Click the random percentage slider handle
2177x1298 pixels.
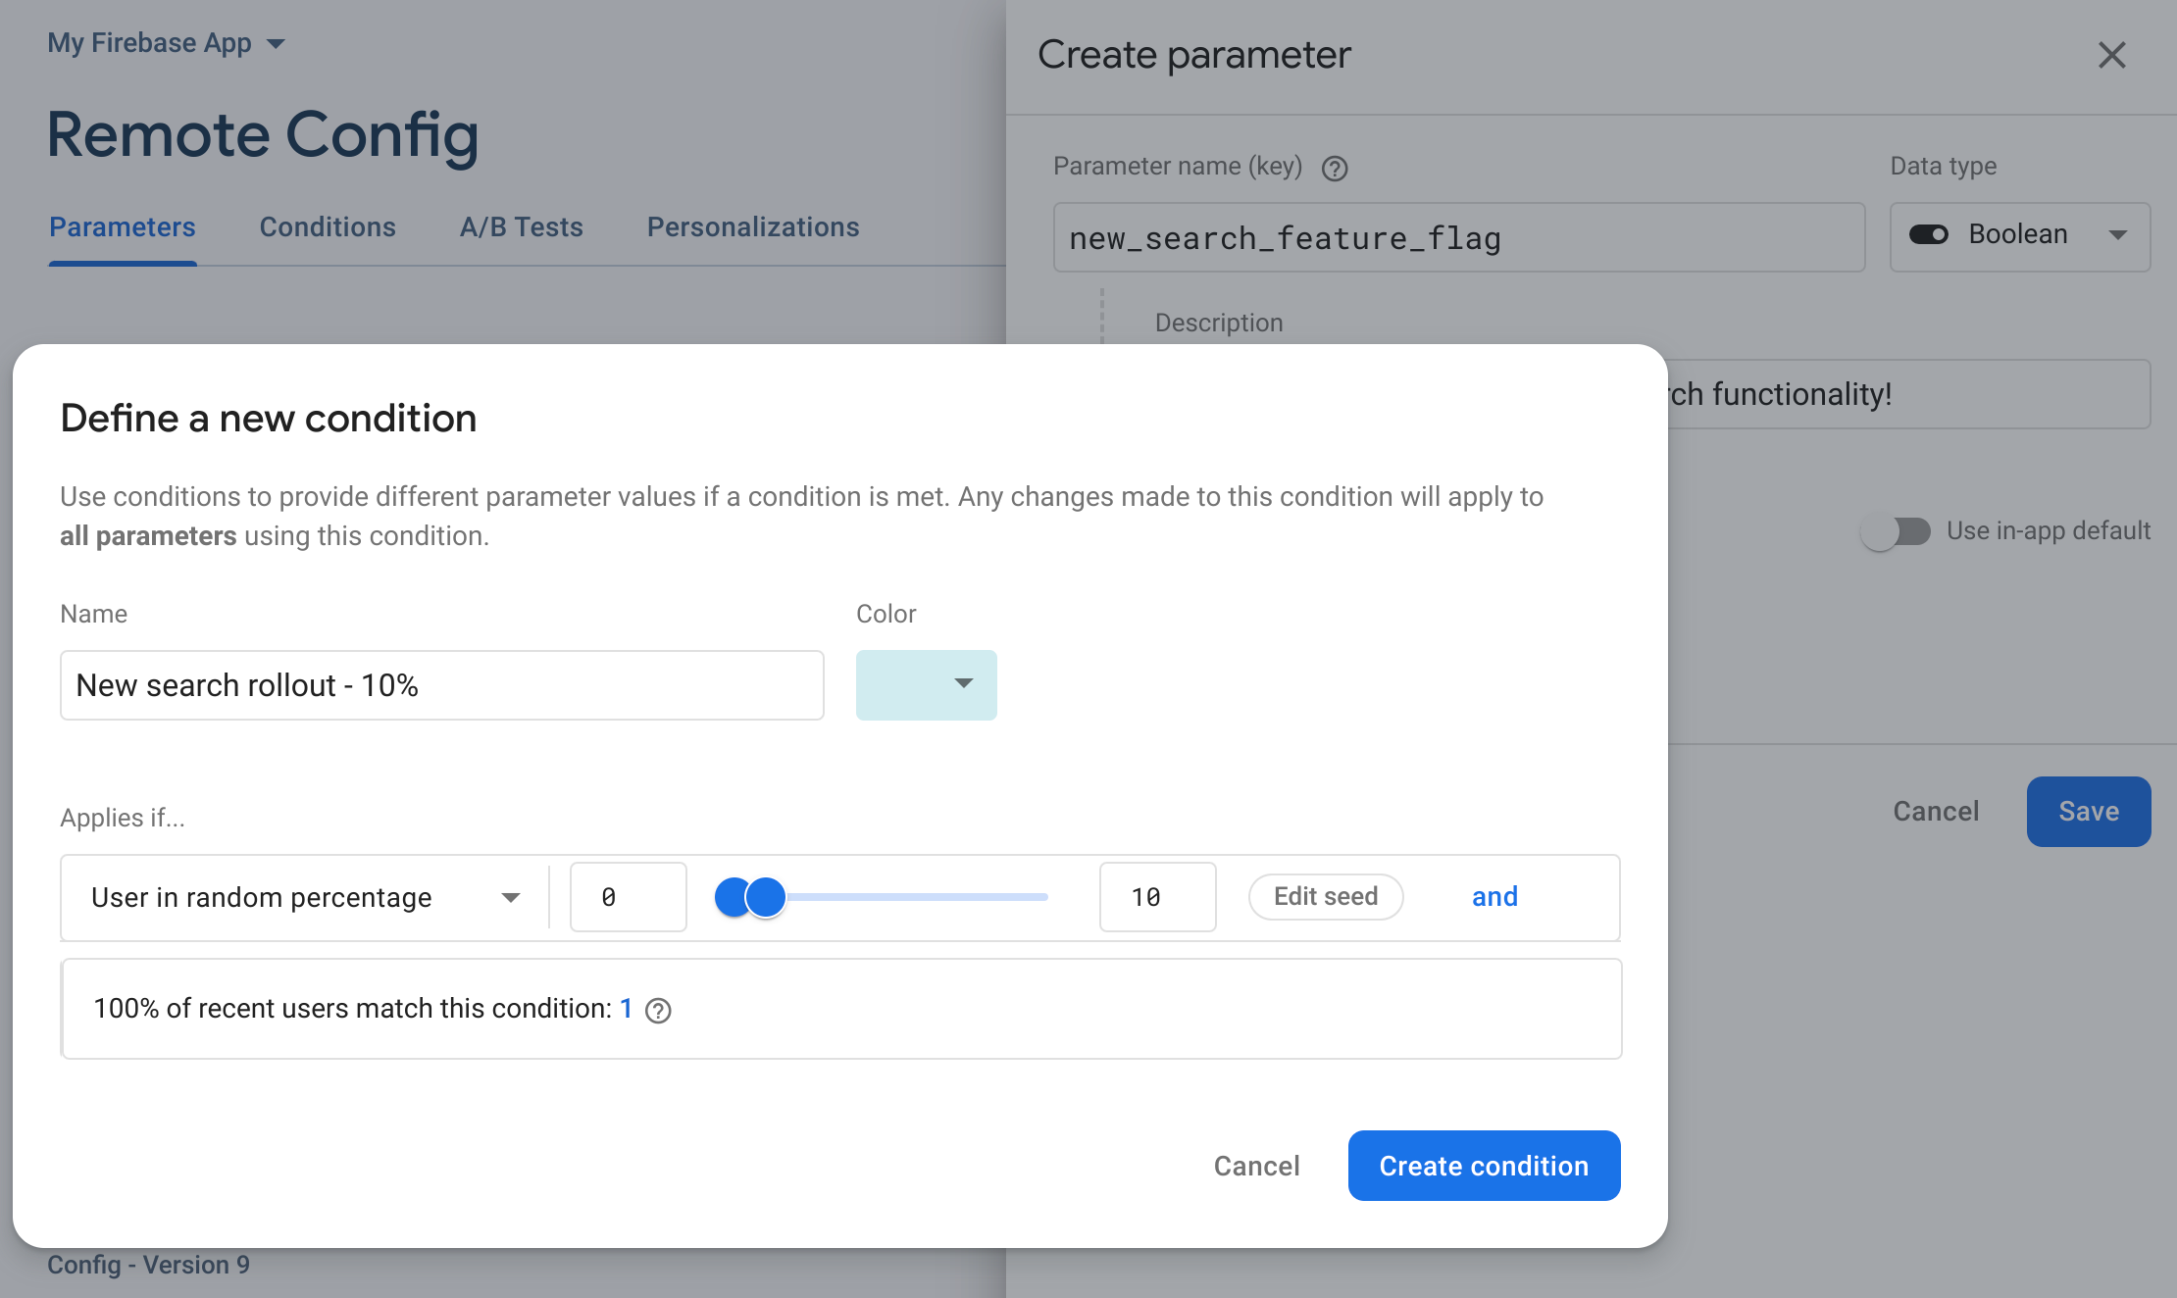[766, 893]
